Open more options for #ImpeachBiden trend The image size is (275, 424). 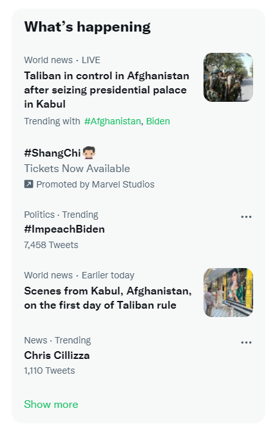[x=246, y=217]
